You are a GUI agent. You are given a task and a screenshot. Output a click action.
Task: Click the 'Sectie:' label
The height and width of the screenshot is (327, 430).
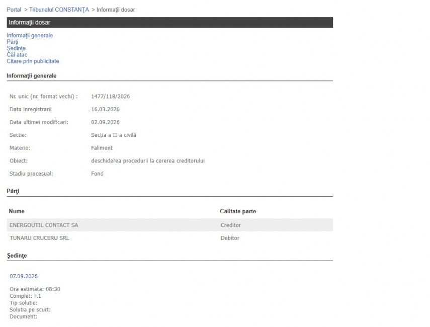click(18, 135)
